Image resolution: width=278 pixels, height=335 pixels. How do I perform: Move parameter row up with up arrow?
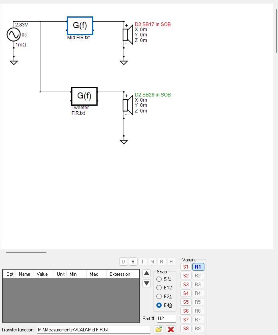(146, 273)
